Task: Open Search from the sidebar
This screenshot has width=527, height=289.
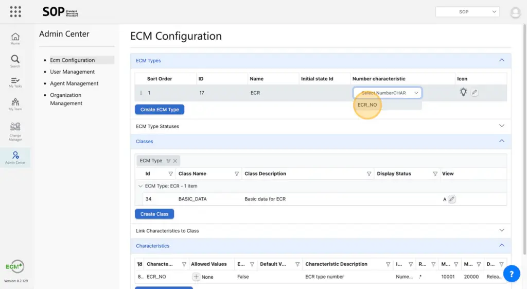Action: tap(15, 61)
